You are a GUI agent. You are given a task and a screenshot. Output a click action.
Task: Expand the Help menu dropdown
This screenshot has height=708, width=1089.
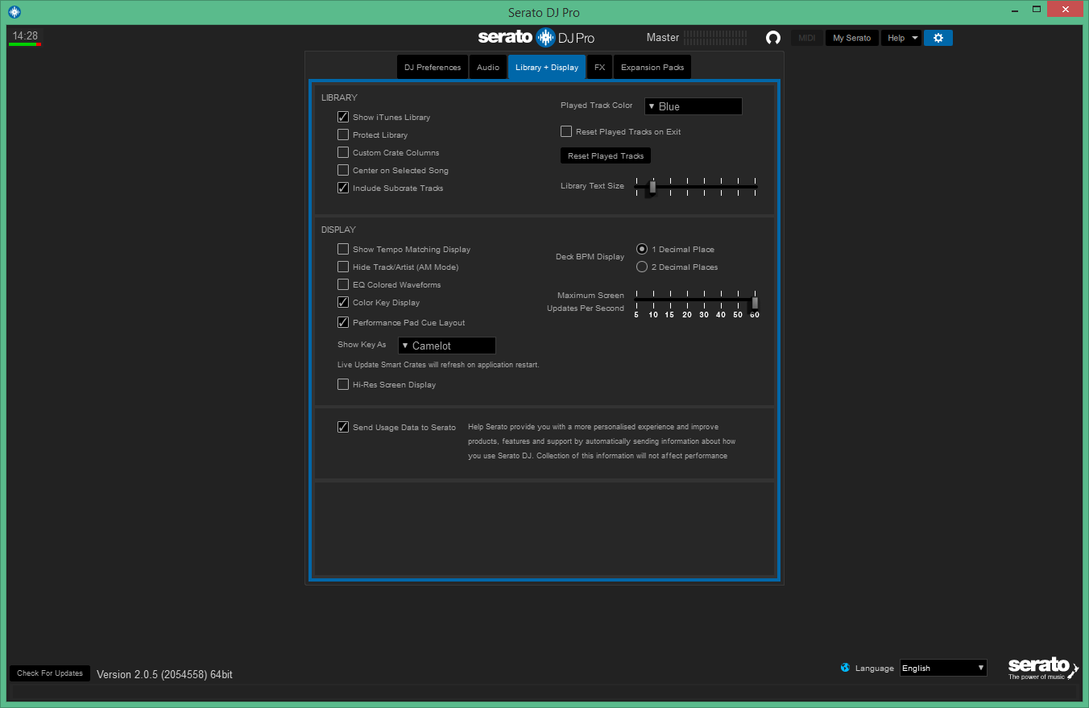[x=901, y=38]
